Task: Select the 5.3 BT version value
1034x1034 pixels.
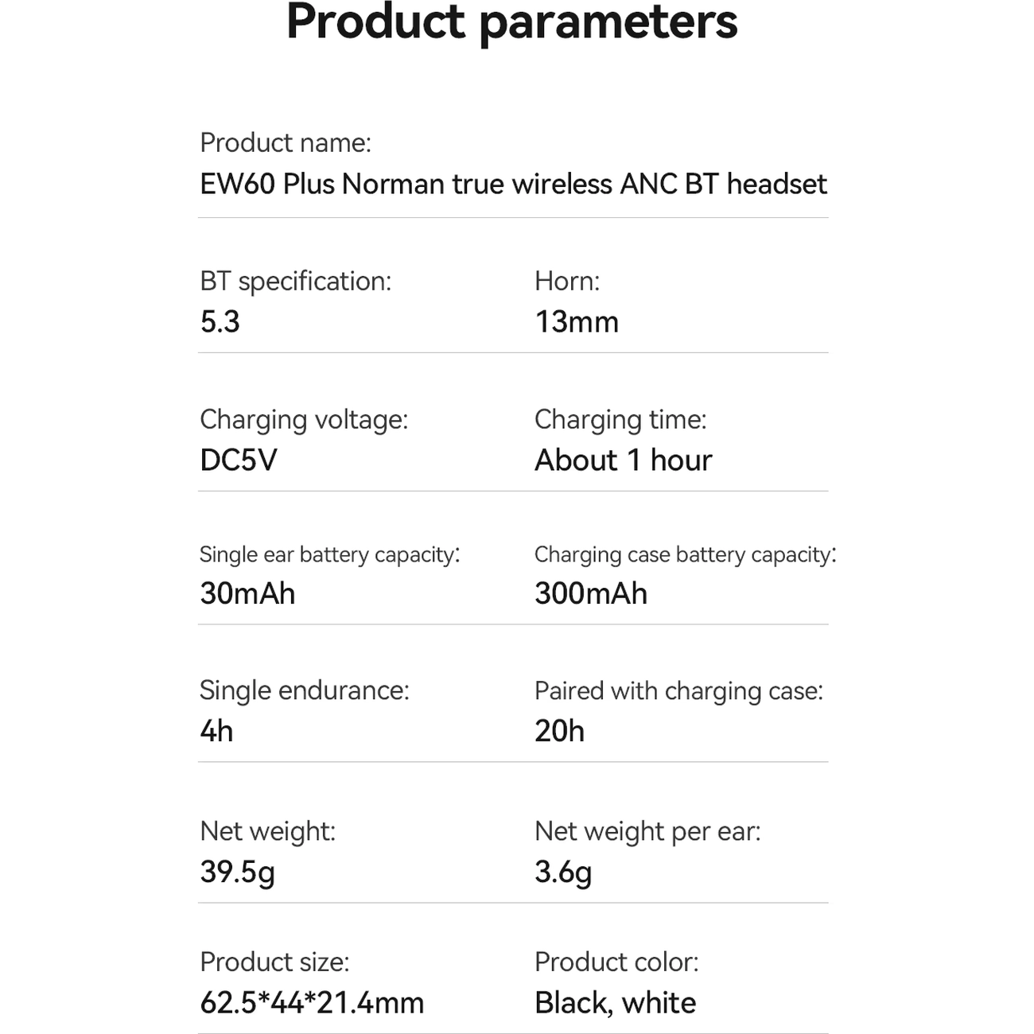Action: 220,322
